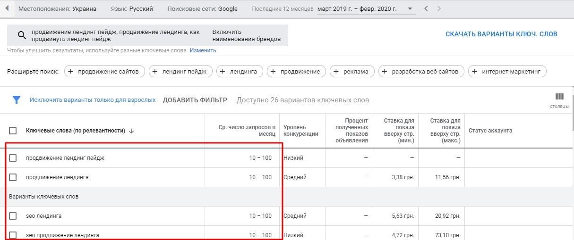The width and height of the screenshot is (574, 240).
Task: Click СКАЧАТЬ ВАРИАНТЫ КЛЮЧ. СЛОВ
Action: pos(501,34)
